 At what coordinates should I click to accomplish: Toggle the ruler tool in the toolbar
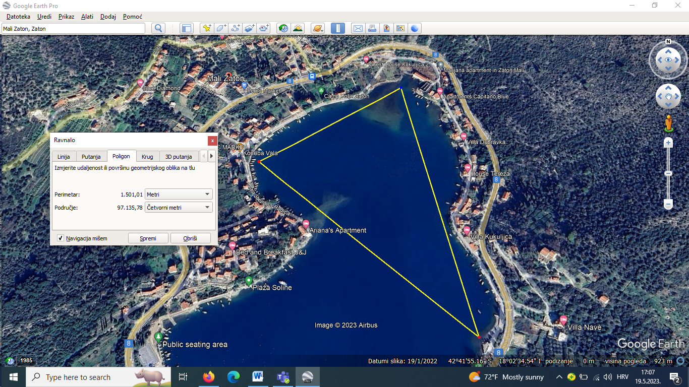pyautogui.click(x=338, y=29)
